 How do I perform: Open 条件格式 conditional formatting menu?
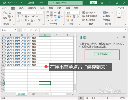89,12
